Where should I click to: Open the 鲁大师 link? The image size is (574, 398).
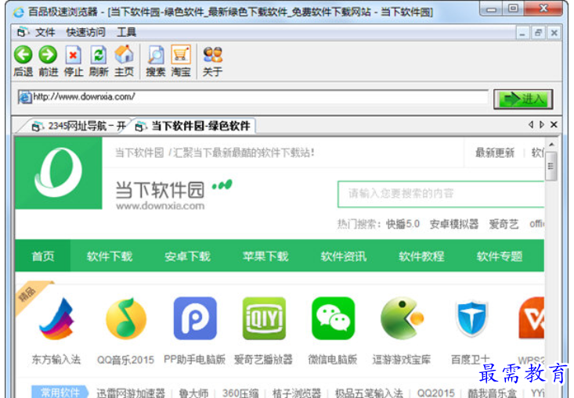(x=193, y=393)
